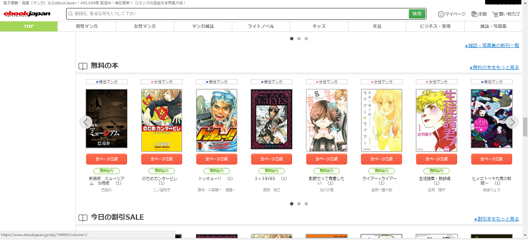Click the page vertical scrollbar thumb
This screenshot has width=528, height=240.
(525, 127)
